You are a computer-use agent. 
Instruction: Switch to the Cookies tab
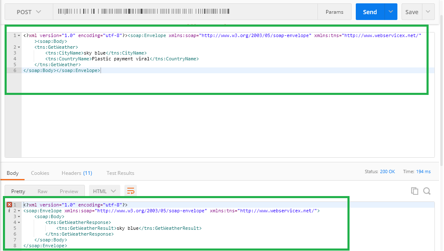pos(40,173)
